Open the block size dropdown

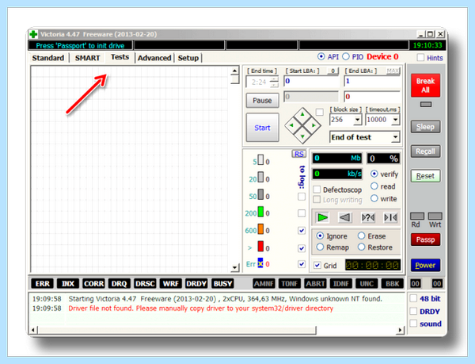(x=358, y=120)
